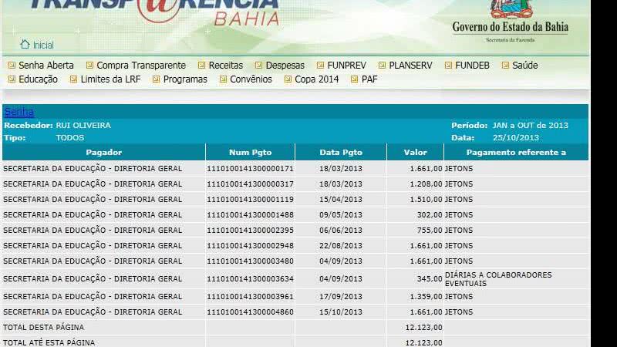Image resolution: width=617 pixels, height=347 pixels.
Task: Click the value 302,00
Action: pos(430,215)
